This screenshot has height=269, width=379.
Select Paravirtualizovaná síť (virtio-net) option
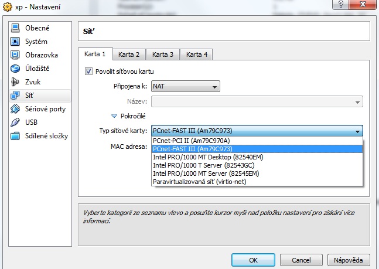point(257,182)
